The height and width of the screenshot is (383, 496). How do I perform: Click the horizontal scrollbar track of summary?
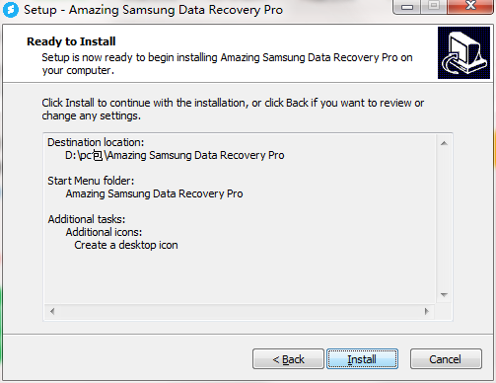240,311
